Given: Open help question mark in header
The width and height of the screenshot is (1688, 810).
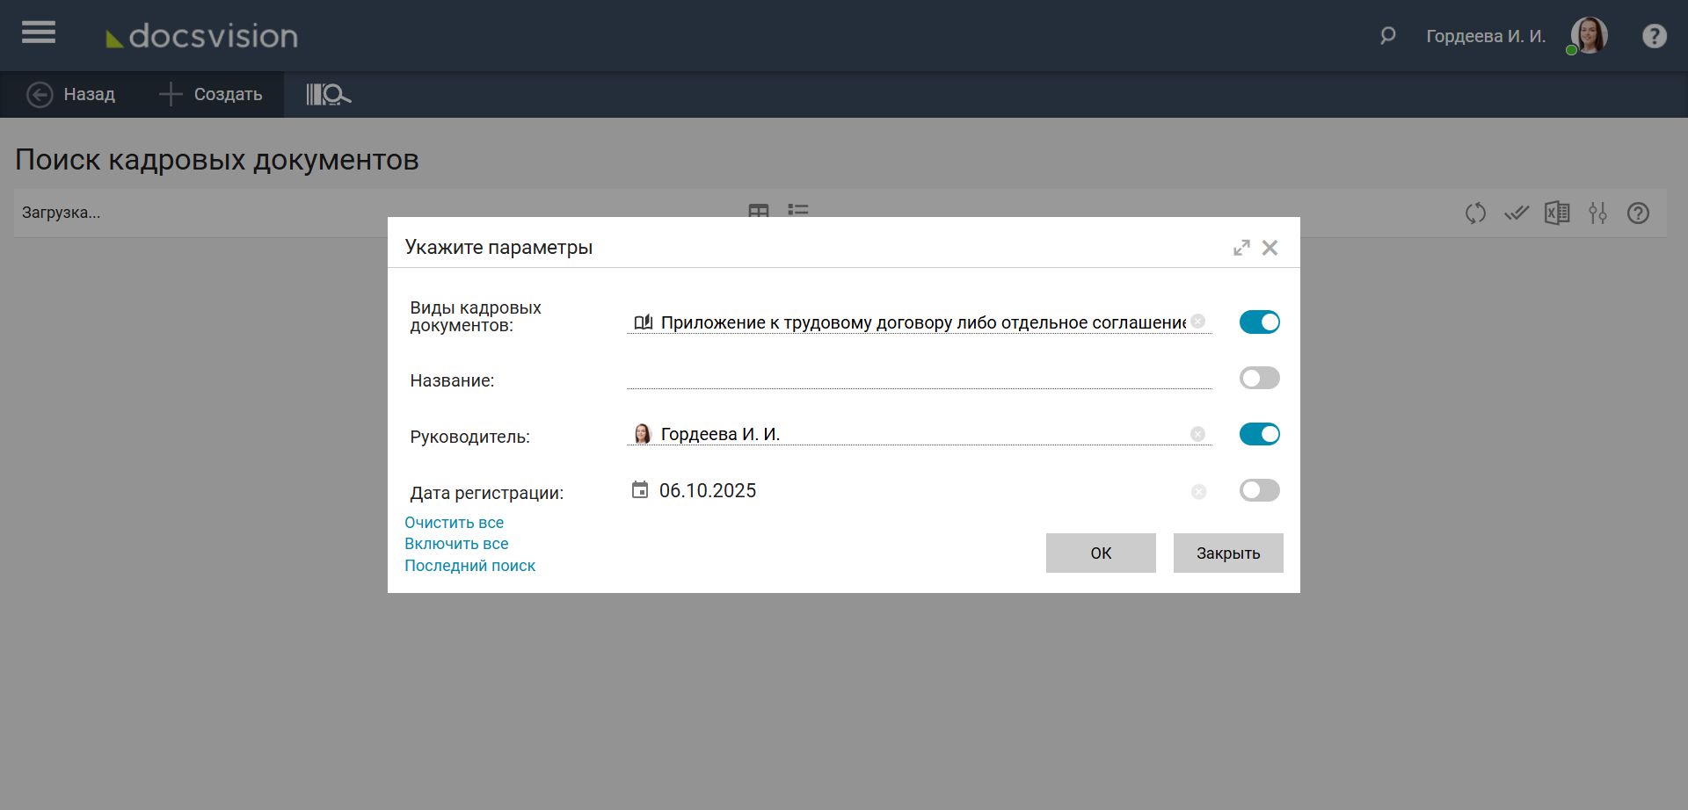Looking at the screenshot, I should click(x=1654, y=36).
